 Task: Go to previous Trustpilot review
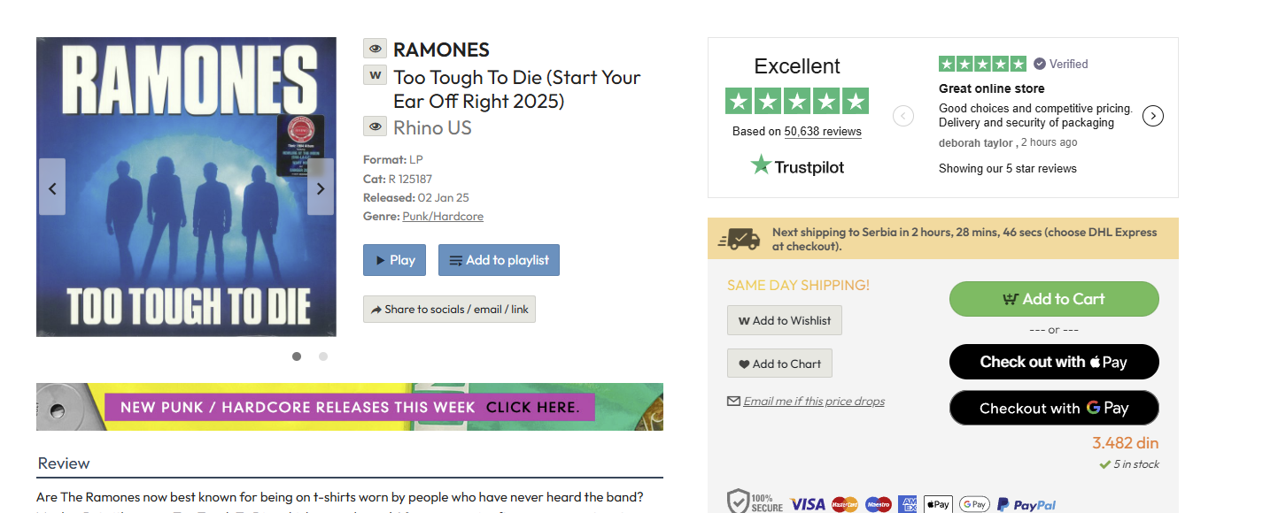pyautogui.click(x=903, y=116)
